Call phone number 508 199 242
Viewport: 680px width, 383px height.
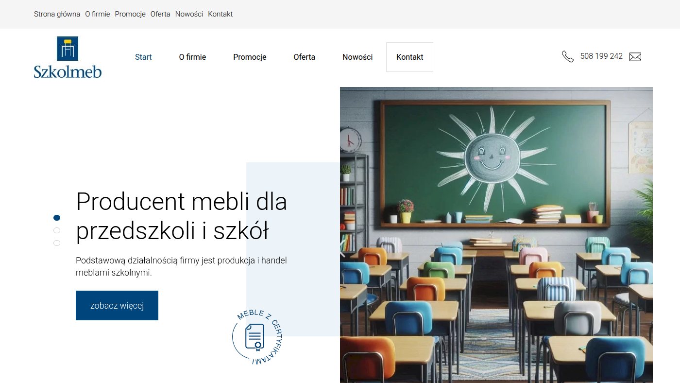coord(601,56)
